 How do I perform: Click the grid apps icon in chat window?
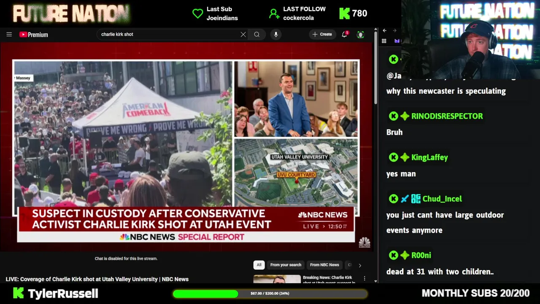point(384,41)
